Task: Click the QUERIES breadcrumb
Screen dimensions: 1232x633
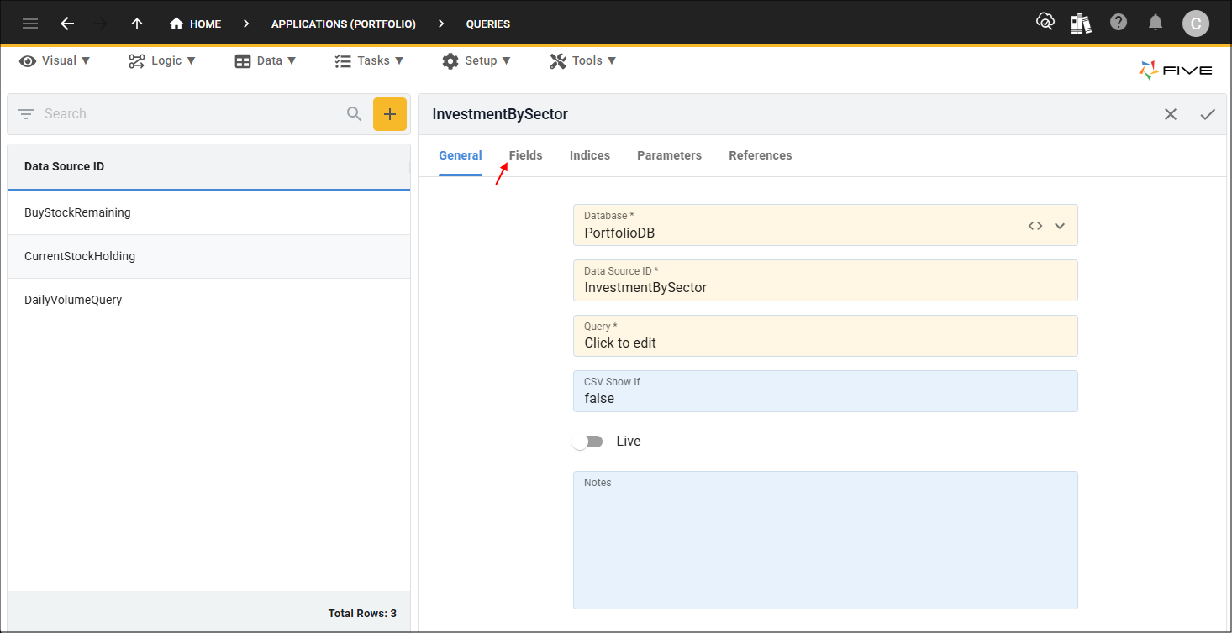Action: [488, 24]
